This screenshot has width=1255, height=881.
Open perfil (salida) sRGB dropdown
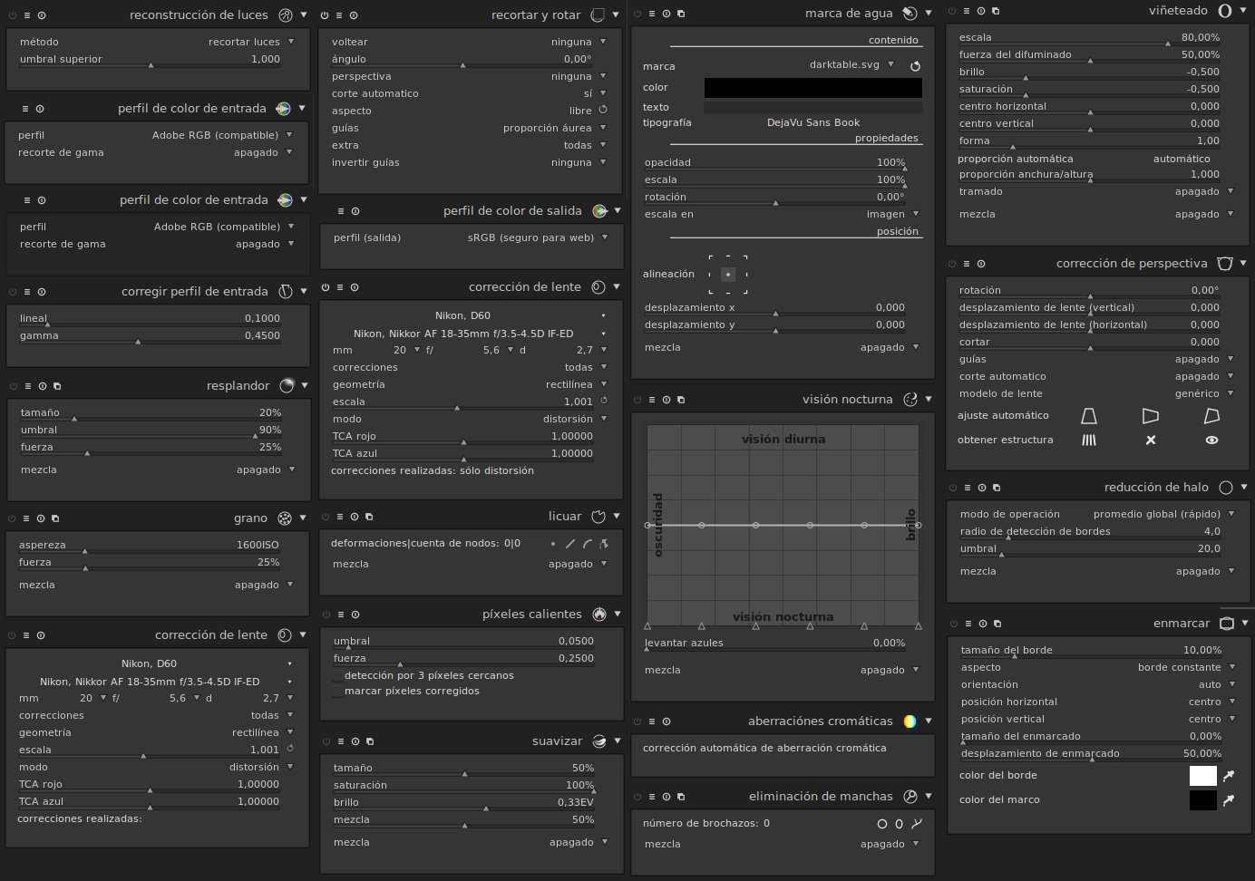pyautogui.click(x=472, y=238)
